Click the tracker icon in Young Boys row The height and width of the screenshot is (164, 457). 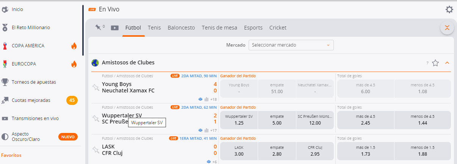click(200, 99)
